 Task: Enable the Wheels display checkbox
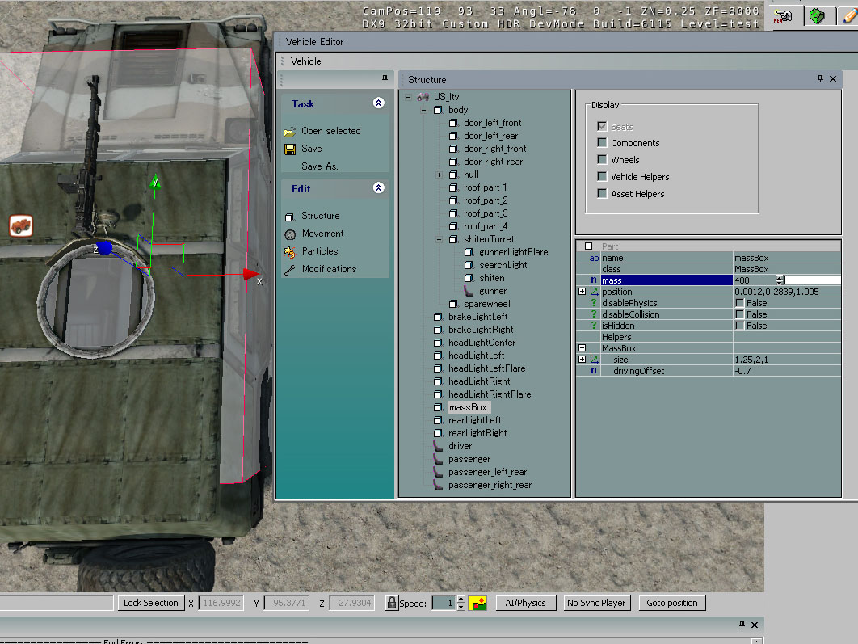coord(602,160)
